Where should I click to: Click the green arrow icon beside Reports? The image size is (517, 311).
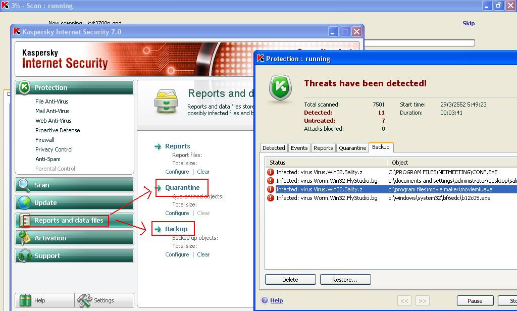[x=158, y=146]
